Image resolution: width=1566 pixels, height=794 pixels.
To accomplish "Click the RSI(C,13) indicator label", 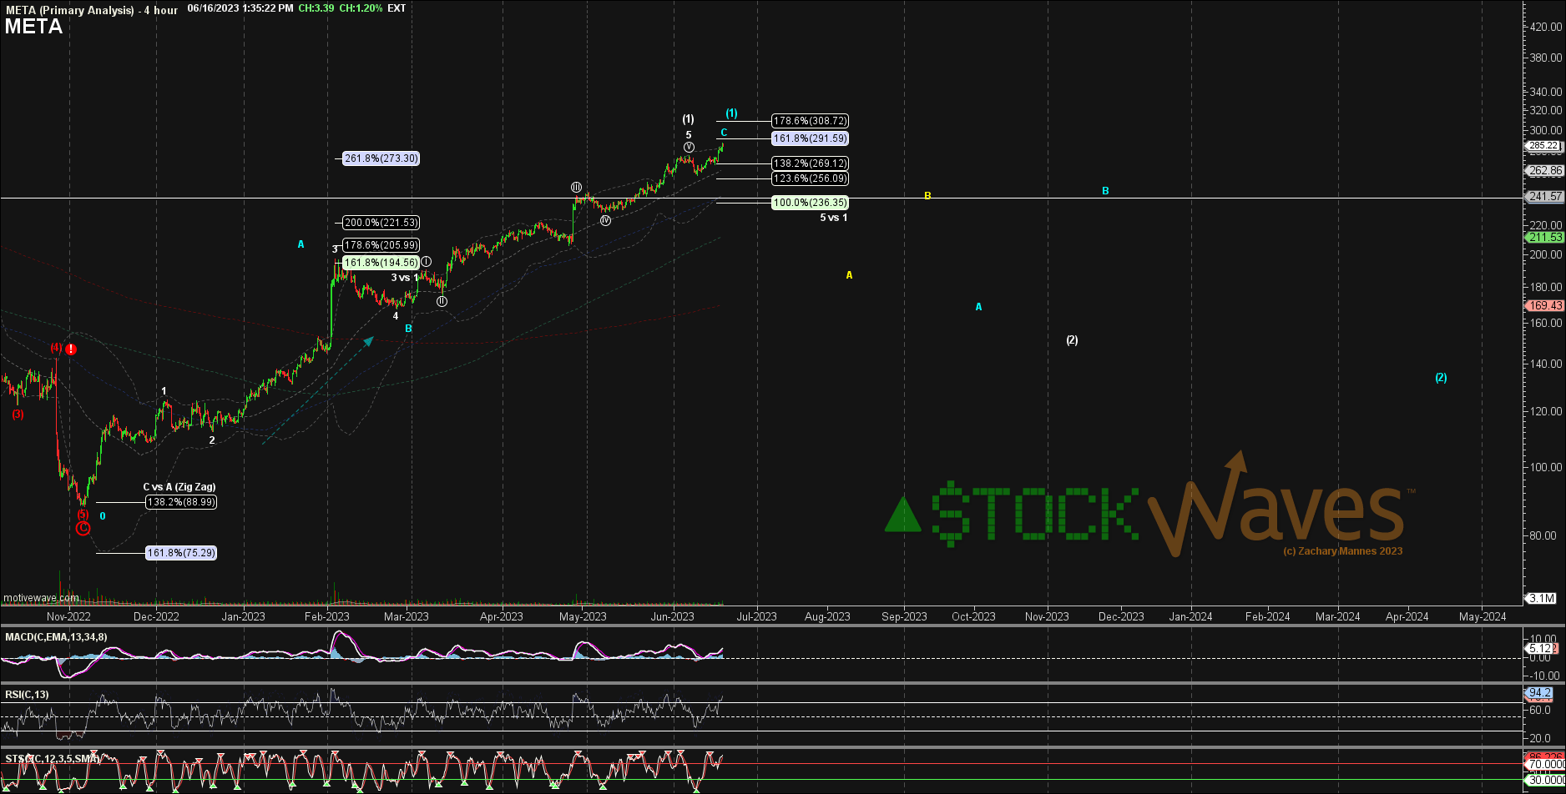I will tap(27, 695).
